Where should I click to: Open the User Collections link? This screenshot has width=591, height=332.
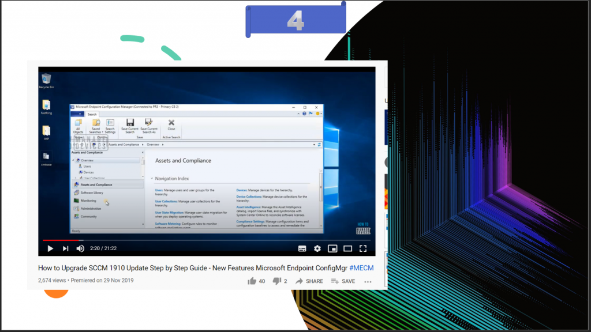[x=166, y=201]
